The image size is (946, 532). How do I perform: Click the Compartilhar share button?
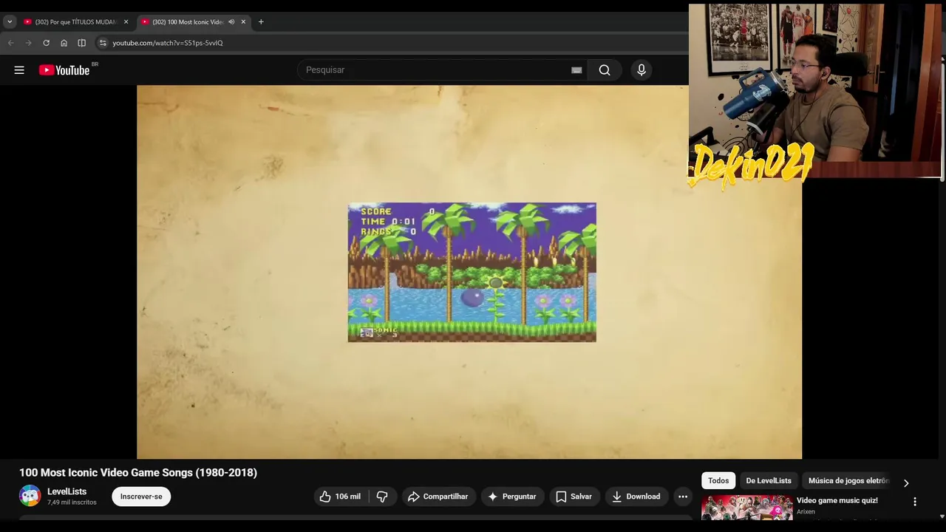pos(438,497)
